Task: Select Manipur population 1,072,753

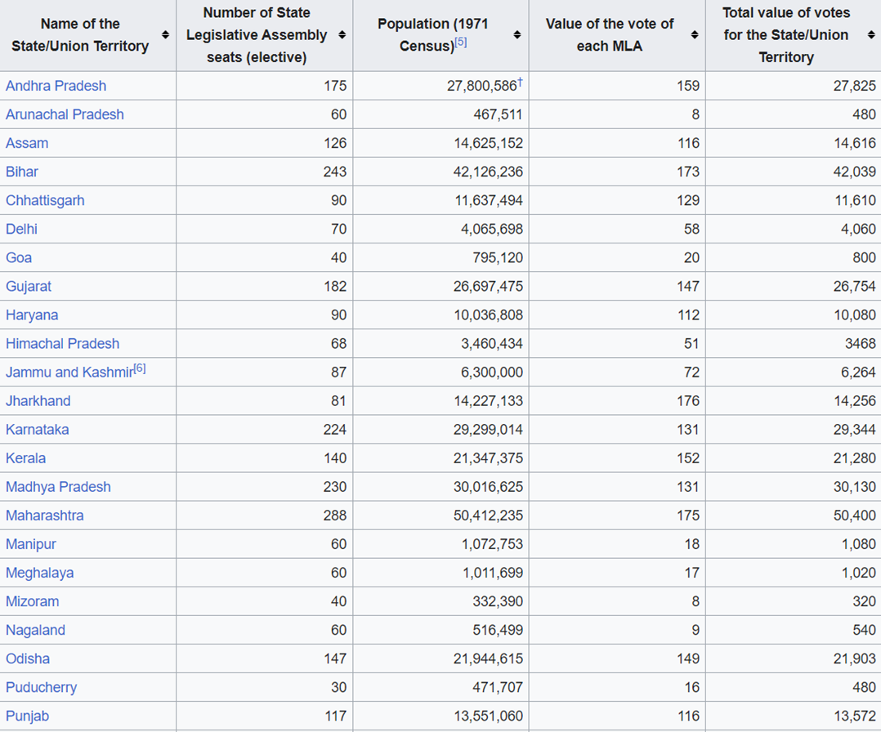Action: (492, 544)
